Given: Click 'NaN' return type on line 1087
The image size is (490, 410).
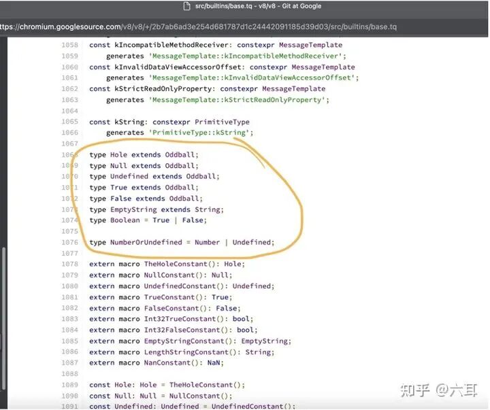Looking at the screenshot, I should [x=214, y=363].
